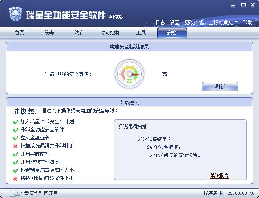259x198 pixels.
Task: Click the security level gauge dial
Action: 129,74
